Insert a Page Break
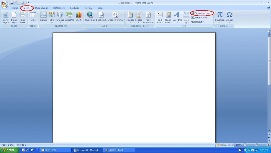The width and height of the screenshot is (271, 153). 22,18
